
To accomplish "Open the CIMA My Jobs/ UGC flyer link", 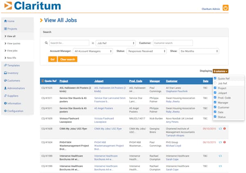I will coord(108,129).
